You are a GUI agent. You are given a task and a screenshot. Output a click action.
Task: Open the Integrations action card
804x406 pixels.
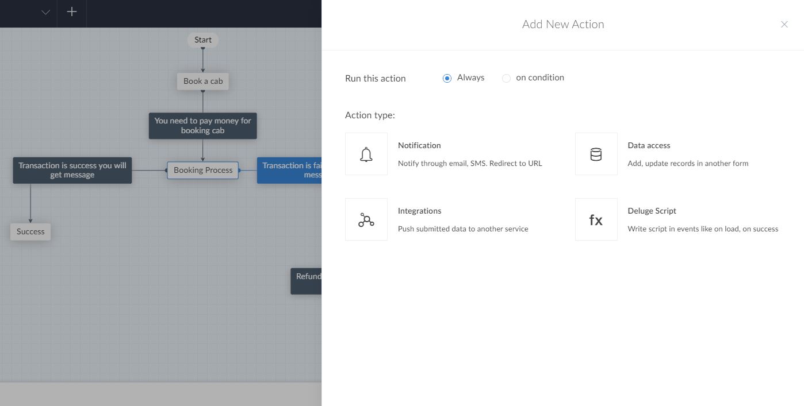click(419, 210)
